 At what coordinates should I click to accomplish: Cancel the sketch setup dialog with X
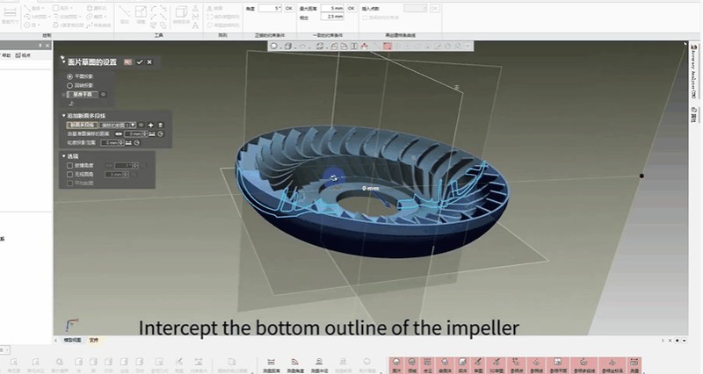149,62
